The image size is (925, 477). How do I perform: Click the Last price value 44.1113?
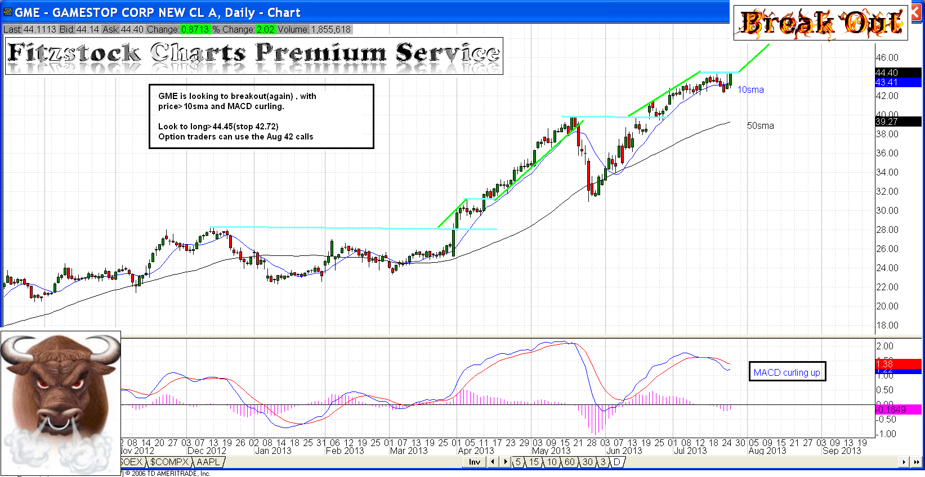(x=39, y=29)
